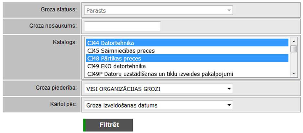Select CI48 Pārtikas preces list item

coord(187,58)
